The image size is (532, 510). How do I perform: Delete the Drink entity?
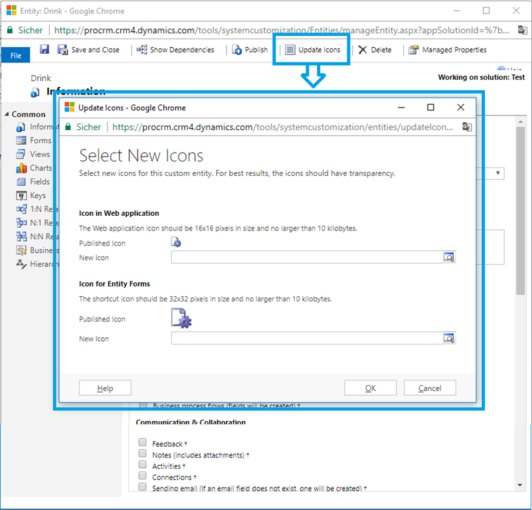click(375, 50)
